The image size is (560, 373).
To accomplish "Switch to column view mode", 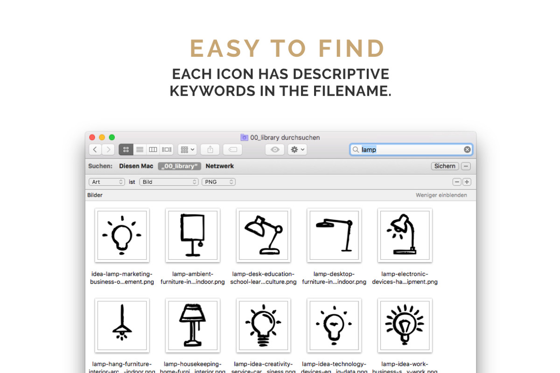I will pos(153,150).
